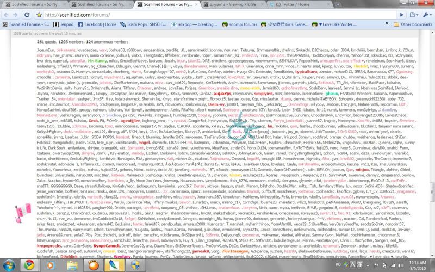Screen dimensions: 435x272
Task: Open TheIck! user profile link
Action: click(x=361, y=66)
